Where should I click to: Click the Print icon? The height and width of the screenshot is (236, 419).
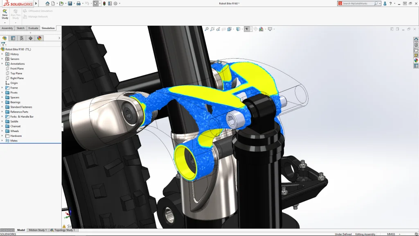(78, 3)
